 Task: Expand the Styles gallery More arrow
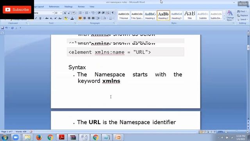point(224,19)
